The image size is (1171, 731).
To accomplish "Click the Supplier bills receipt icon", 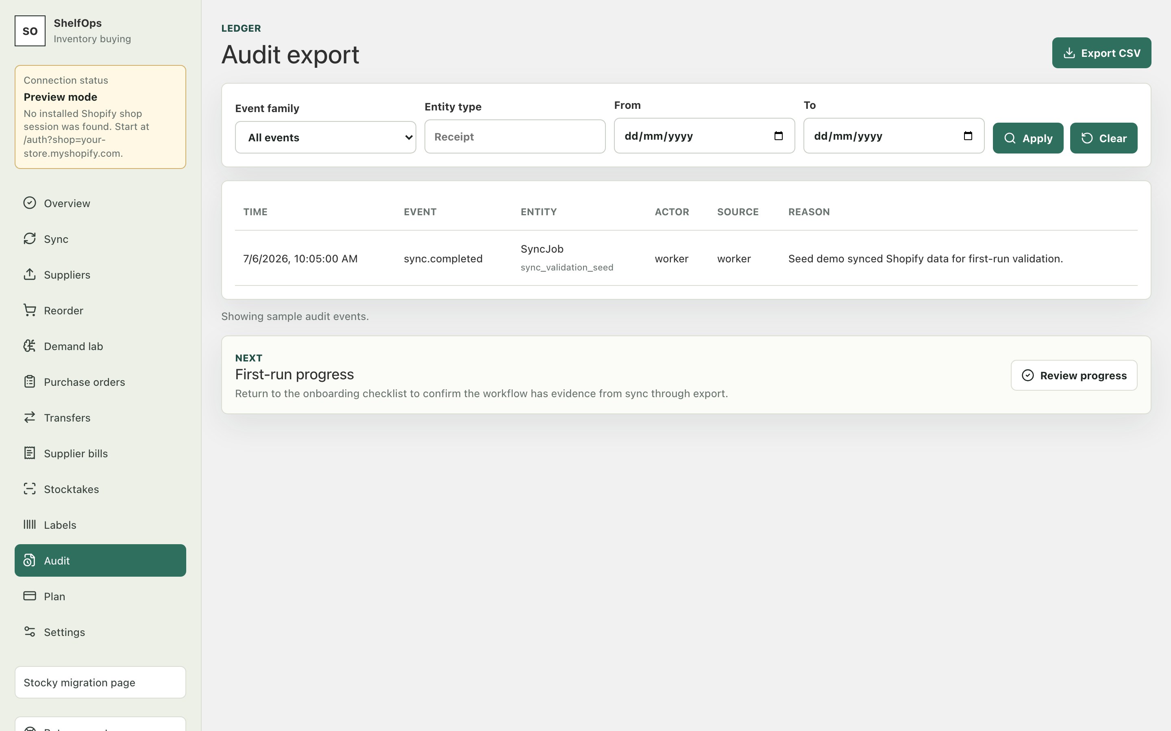I will [30, 453].
